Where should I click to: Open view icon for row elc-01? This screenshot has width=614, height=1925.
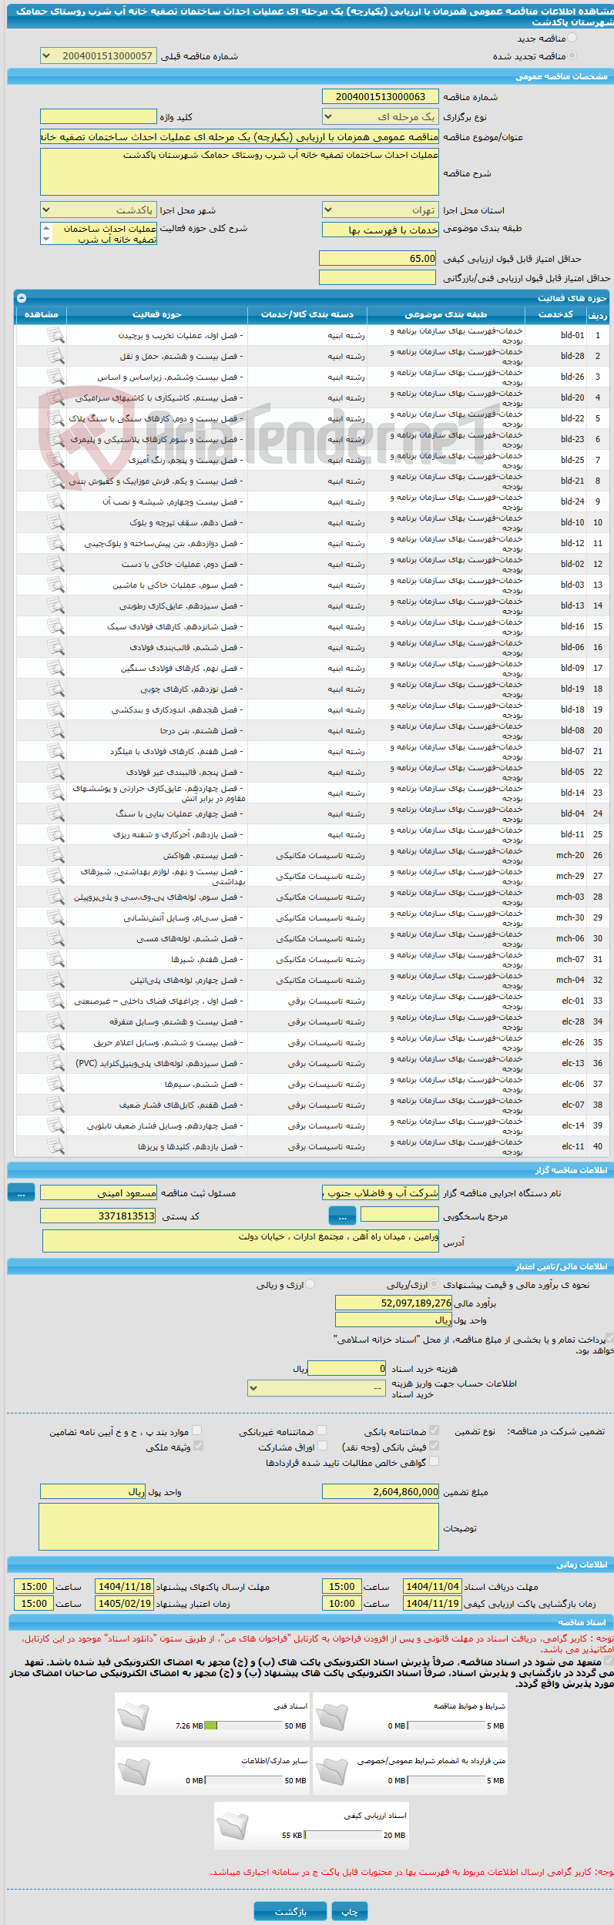tap(55, 1001)
